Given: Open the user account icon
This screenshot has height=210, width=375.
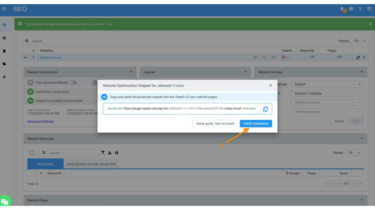Looking at the screenshot, I should [369, 9].
